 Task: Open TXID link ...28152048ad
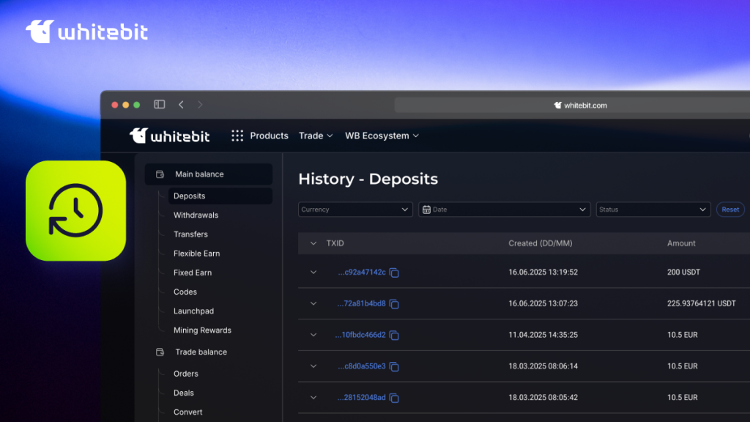point(361,398)
